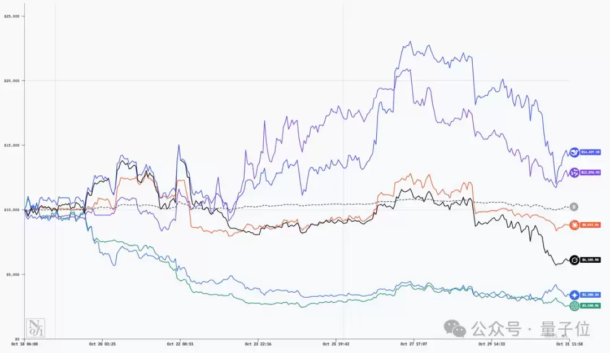Click the Oct 31 11:58 time axis label
The width and height of the screenshot is (610, 353).
pos(570,343)
